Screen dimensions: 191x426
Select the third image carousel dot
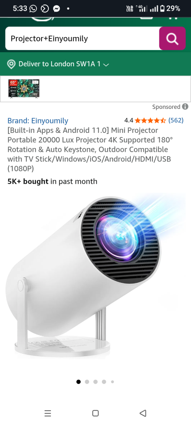coord(95,382)
